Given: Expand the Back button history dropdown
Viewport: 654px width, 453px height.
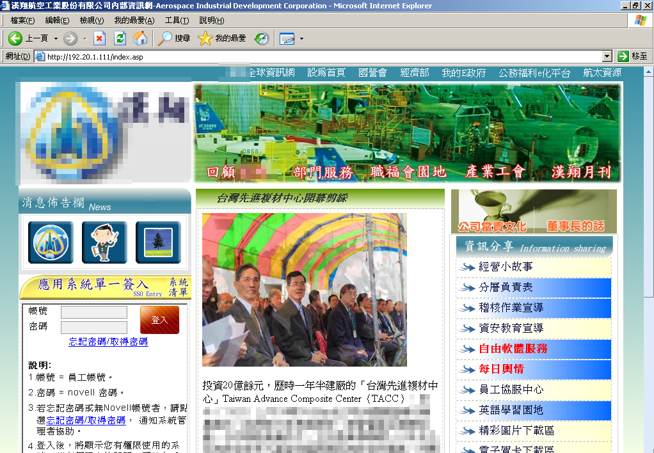Looking at the screenshot, I should (x=56, y=38).
